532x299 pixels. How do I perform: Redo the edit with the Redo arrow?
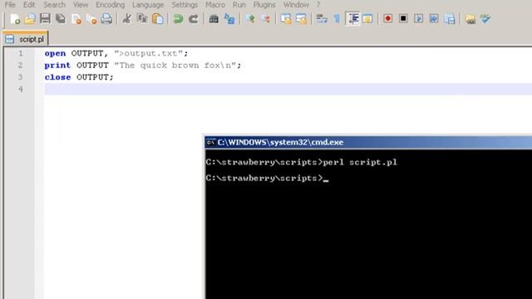point(194,19)
